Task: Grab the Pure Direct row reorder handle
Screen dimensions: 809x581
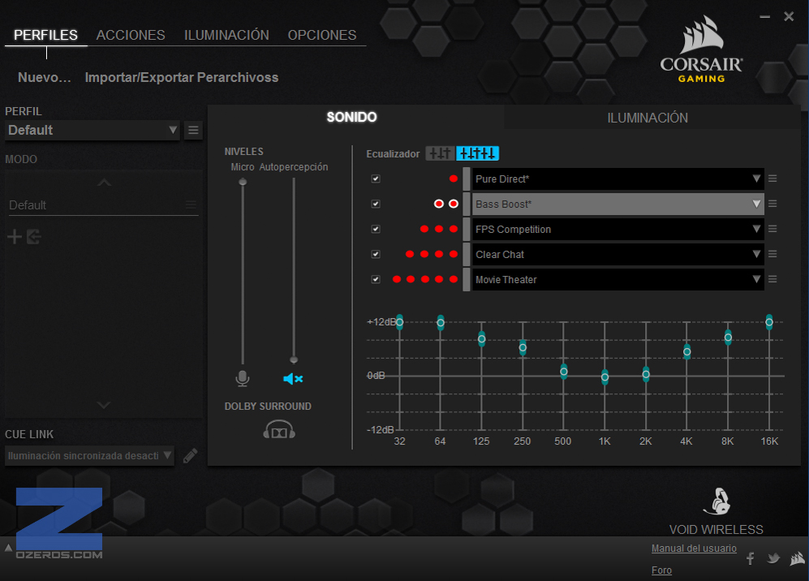Action: pos(467,179)
